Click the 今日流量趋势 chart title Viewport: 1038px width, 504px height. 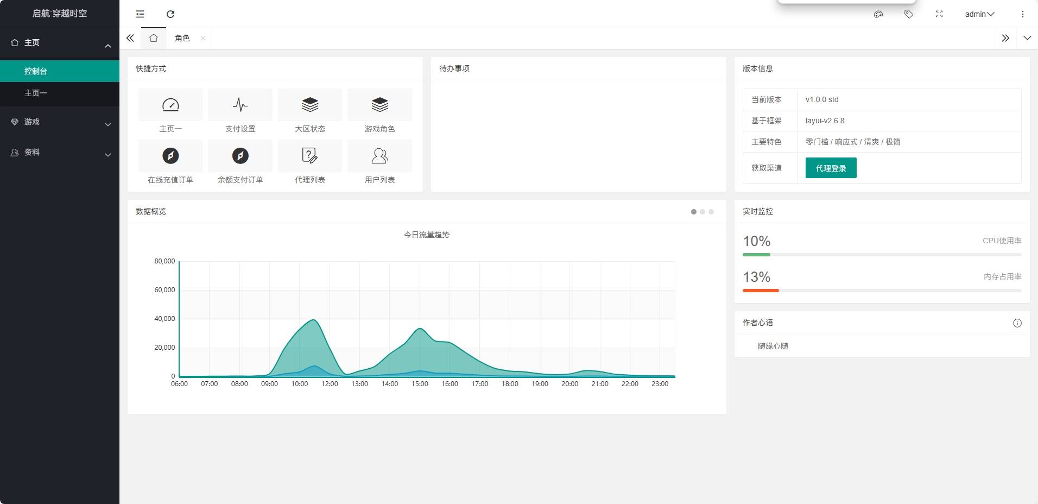[427, 235]
